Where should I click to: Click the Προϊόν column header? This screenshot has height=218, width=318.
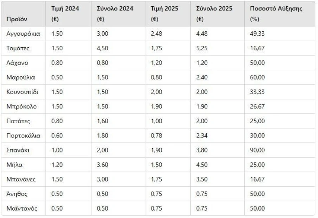17,19
